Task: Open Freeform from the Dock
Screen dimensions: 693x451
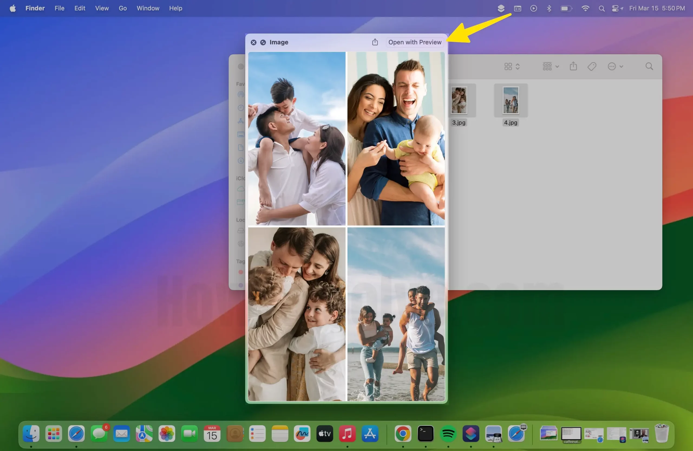Action: pos(302,433)
